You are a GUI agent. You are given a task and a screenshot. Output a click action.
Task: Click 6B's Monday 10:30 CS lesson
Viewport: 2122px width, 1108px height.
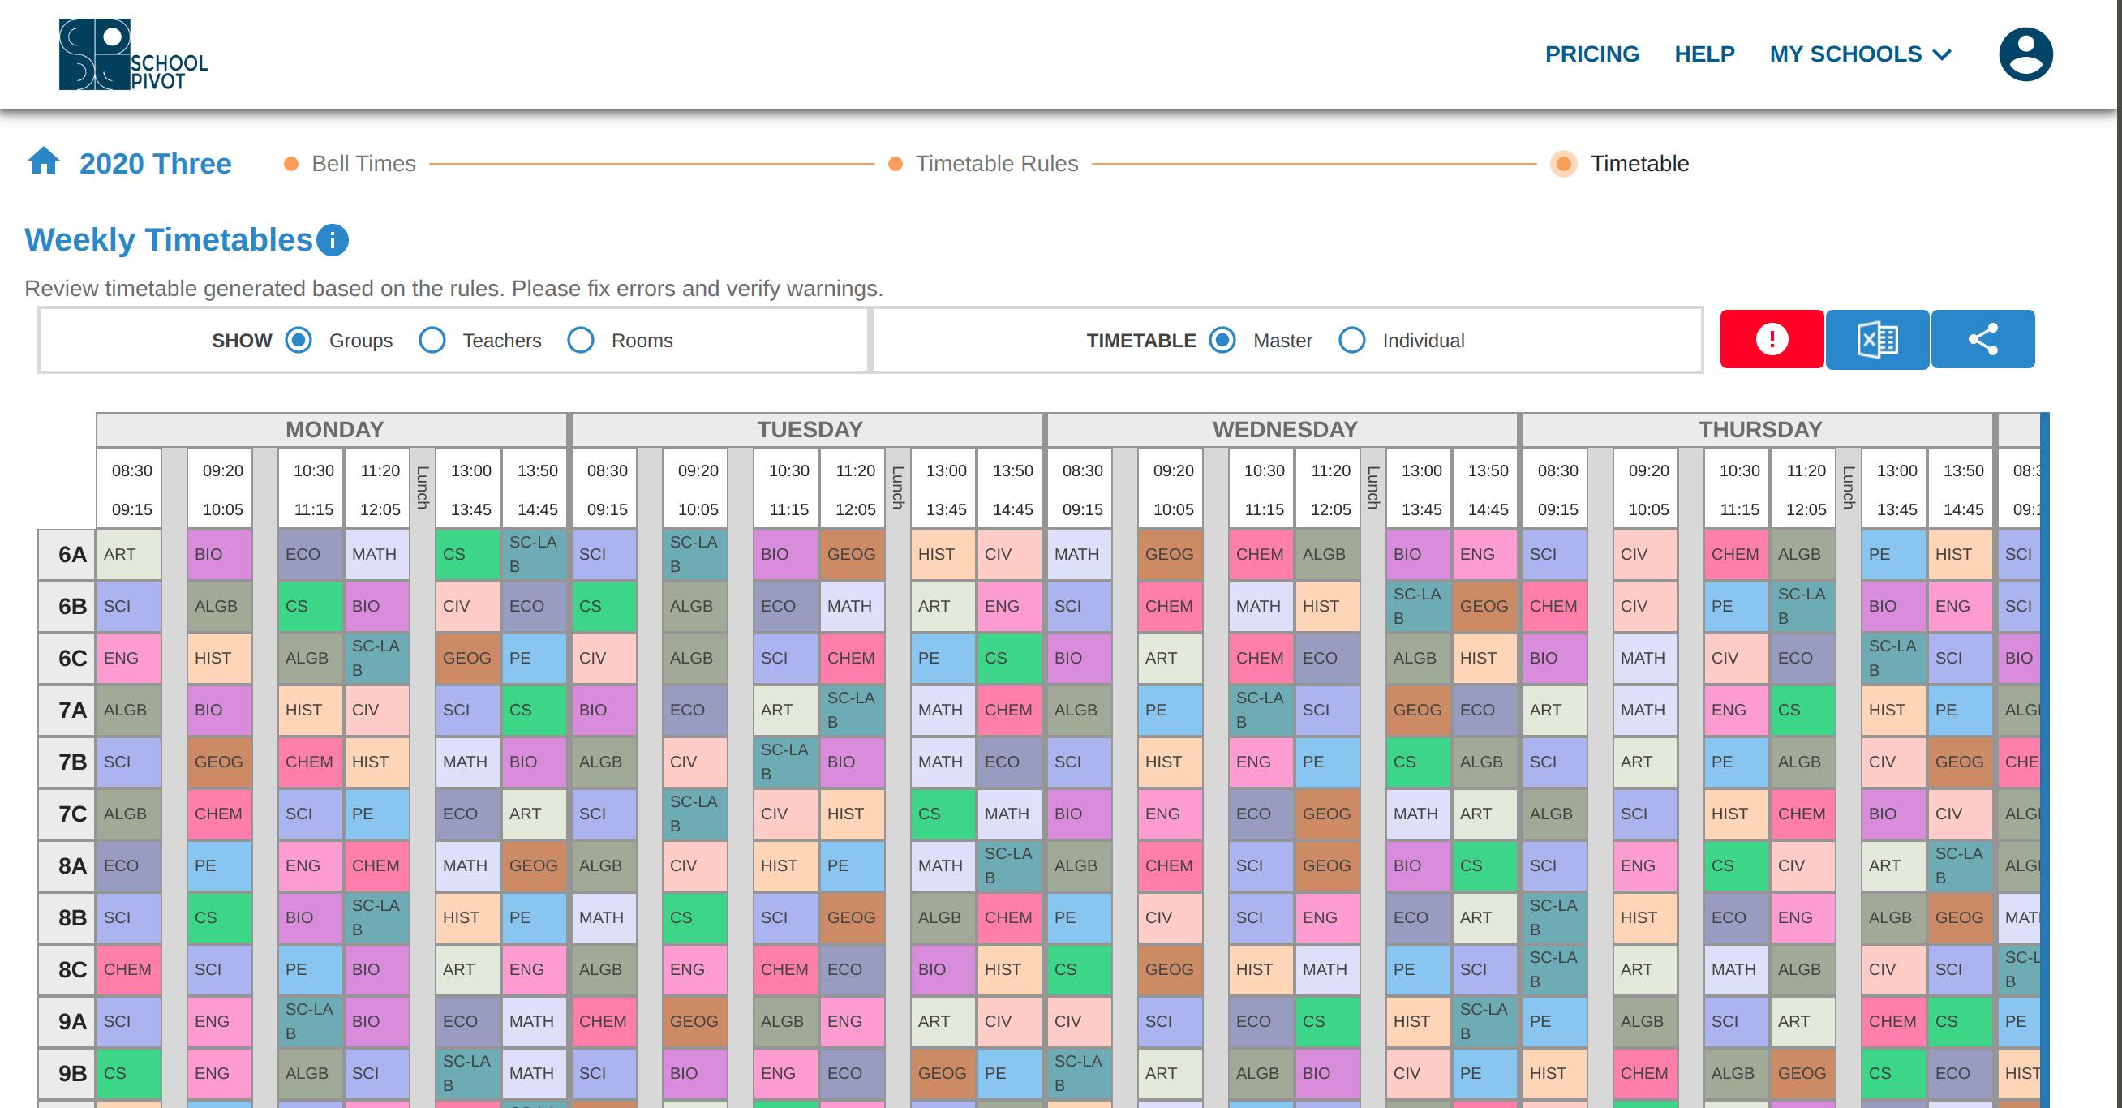pyautogui.click(x=310, y=606)
